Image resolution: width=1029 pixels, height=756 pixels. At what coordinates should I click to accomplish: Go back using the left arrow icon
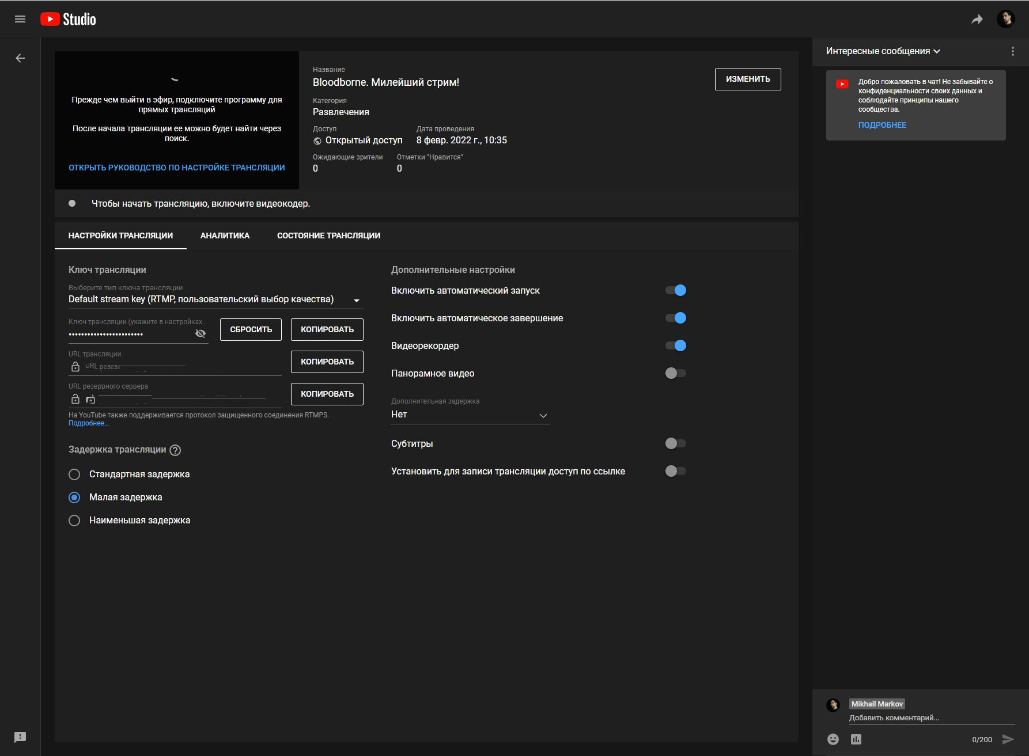point(20,58)
